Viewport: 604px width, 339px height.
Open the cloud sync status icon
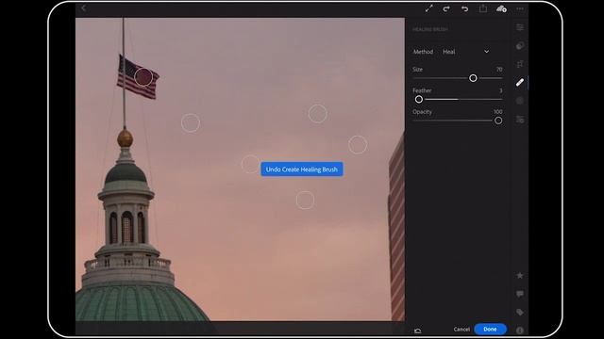501,8
